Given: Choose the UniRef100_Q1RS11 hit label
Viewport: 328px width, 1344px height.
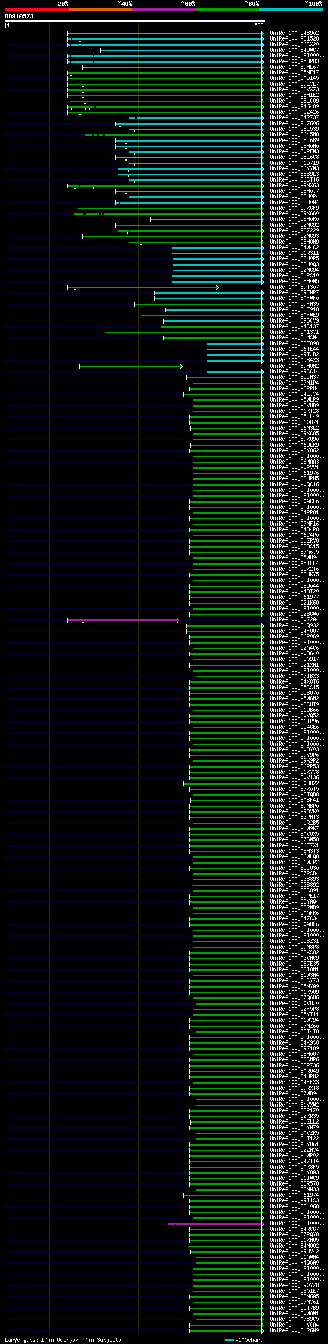Looking at the screenshot, I should pyautogui.click(x=294, y=253).
